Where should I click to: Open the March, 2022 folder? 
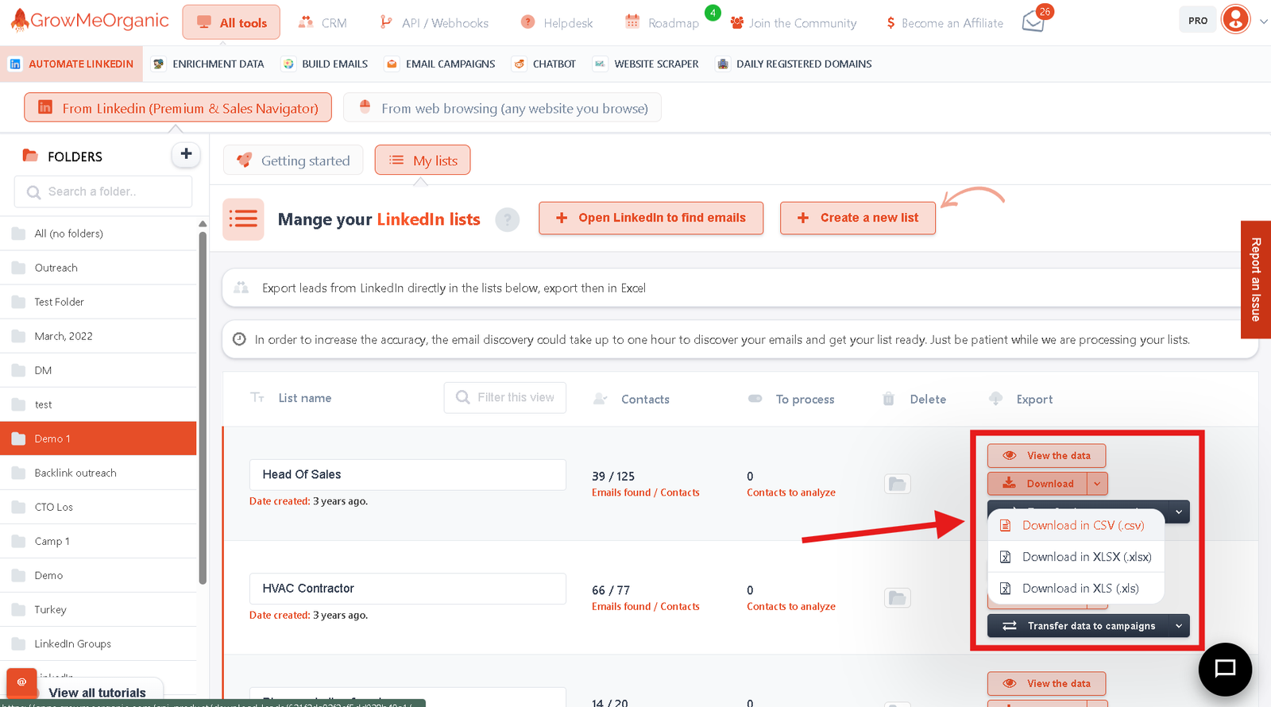tap(99, 336)
